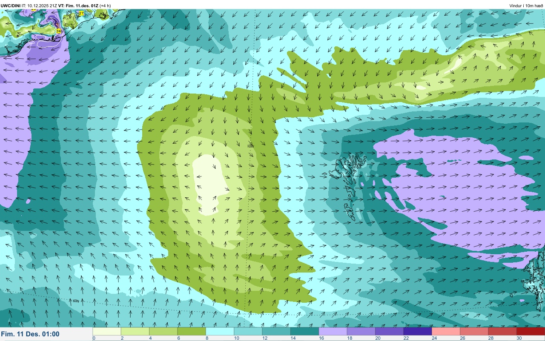The image size is (545, 341).
Task: Click the legend value "24" tick label
Action: coord(434,338)
